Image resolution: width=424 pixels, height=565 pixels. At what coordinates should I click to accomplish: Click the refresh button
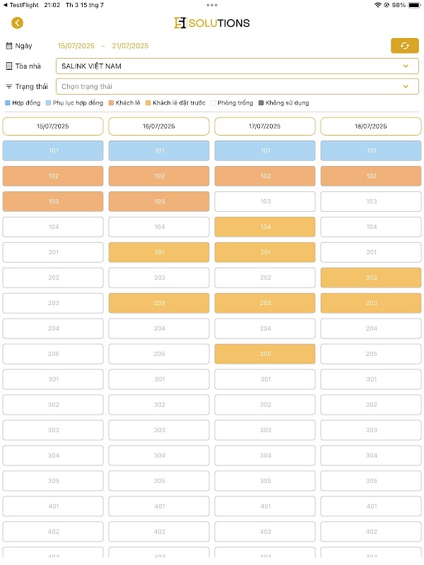pos(404,46)
